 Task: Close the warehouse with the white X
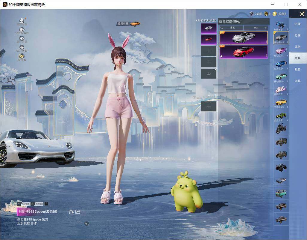[x=302, y=14]
